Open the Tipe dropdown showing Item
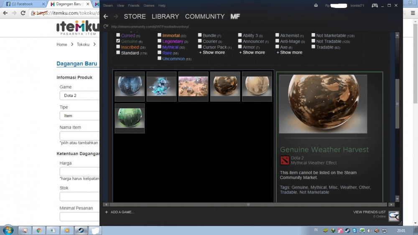Image resolution: width=418 pixels, height=235 pixels. (79, 116)
